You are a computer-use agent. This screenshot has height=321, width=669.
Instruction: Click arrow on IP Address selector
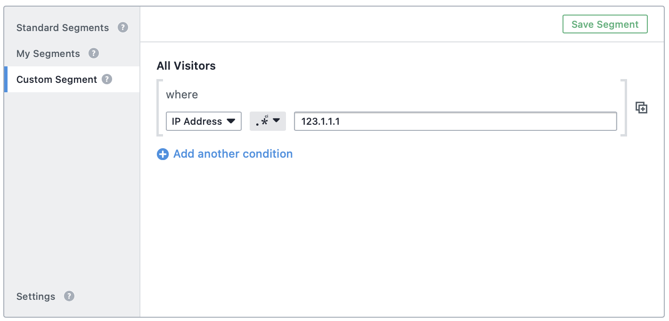tap(231, 121)
